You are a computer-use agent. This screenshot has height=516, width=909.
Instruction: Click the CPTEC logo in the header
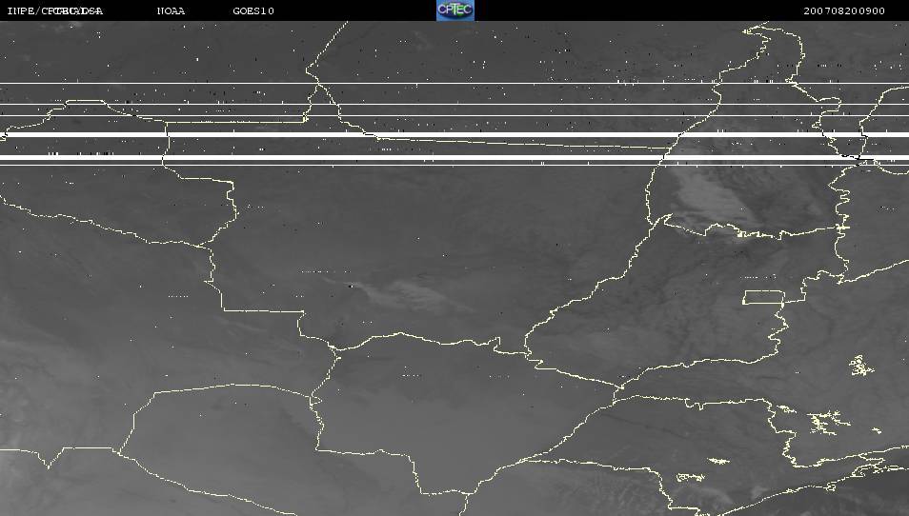click(454, 10)
